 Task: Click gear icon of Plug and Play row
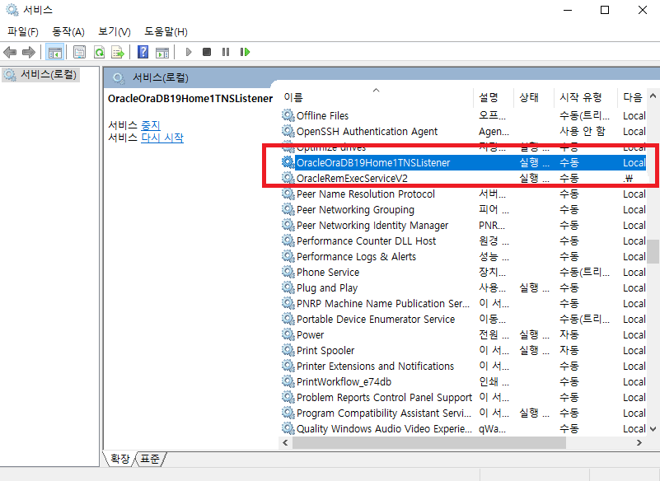(288, 287)
